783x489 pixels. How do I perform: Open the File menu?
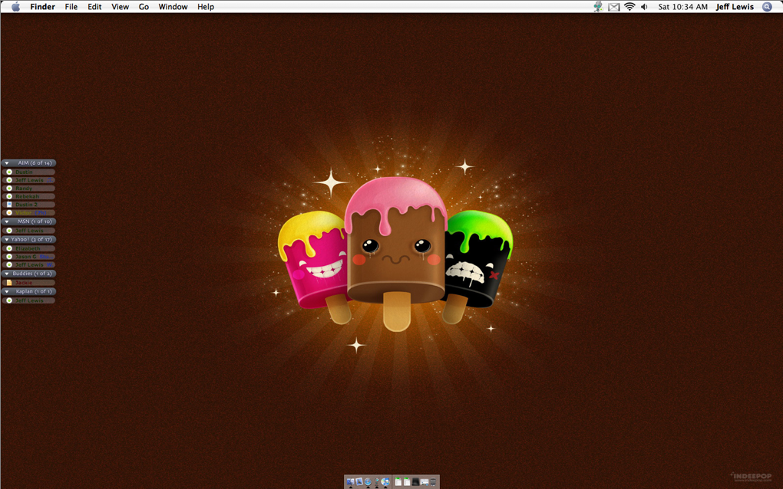click(x=71, y=6)
